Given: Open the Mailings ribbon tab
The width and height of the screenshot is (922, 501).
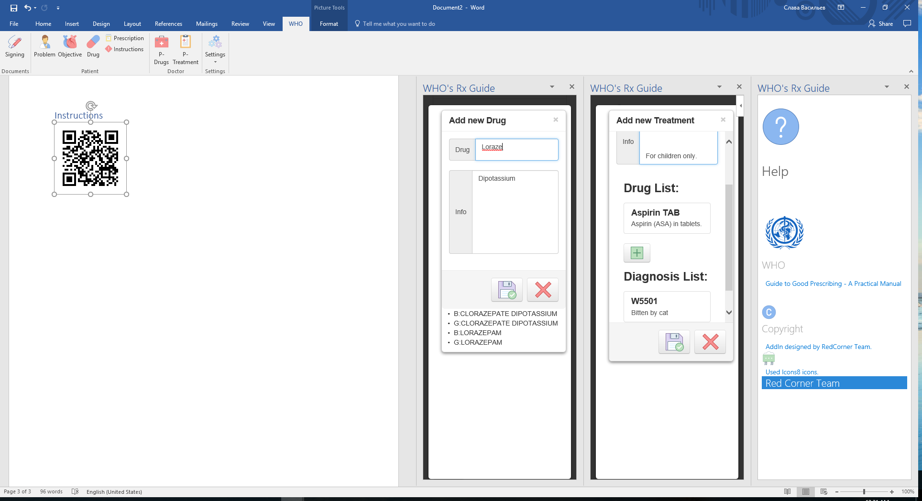Looking at the screenshot, I should click(x=207, y=24).
